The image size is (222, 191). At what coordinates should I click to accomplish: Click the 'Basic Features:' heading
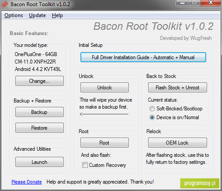(x=29, y=33)
